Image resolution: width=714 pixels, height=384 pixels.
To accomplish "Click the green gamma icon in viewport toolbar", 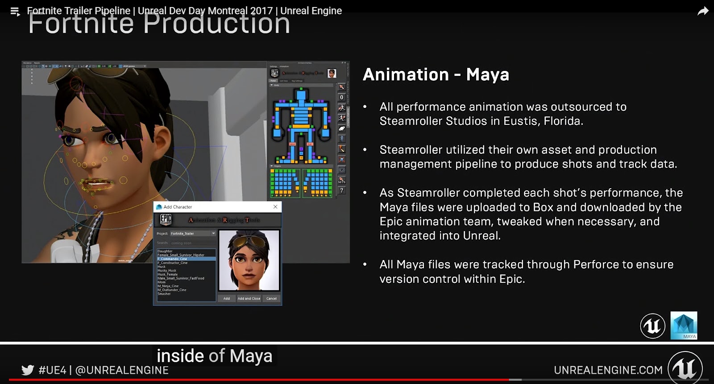I will point(109,66).
